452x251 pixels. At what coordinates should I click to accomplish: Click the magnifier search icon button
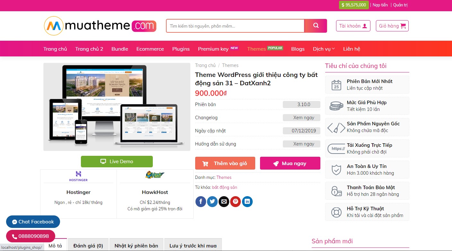(316, 26)
